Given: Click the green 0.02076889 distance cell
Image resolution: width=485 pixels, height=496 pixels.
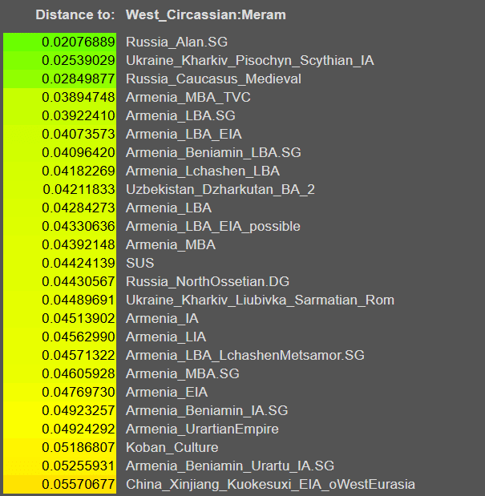Looking at the screenshot, I should (60, 42).
